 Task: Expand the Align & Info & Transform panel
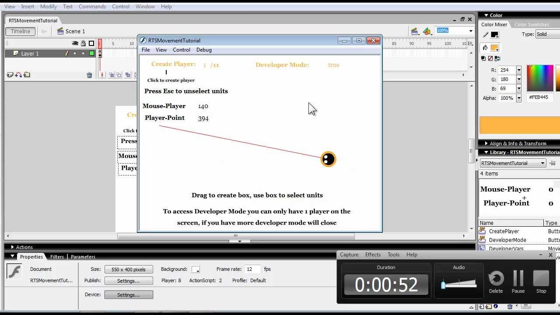click(486, 143)
